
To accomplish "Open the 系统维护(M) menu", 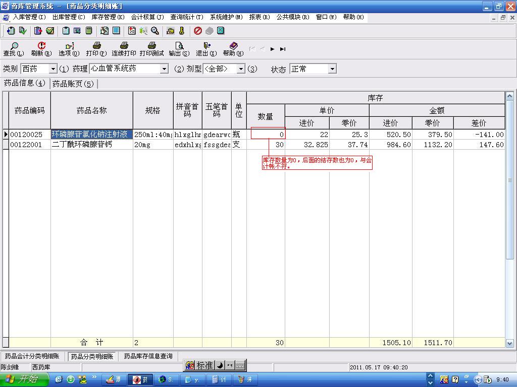I will click(x=226, y=17).
